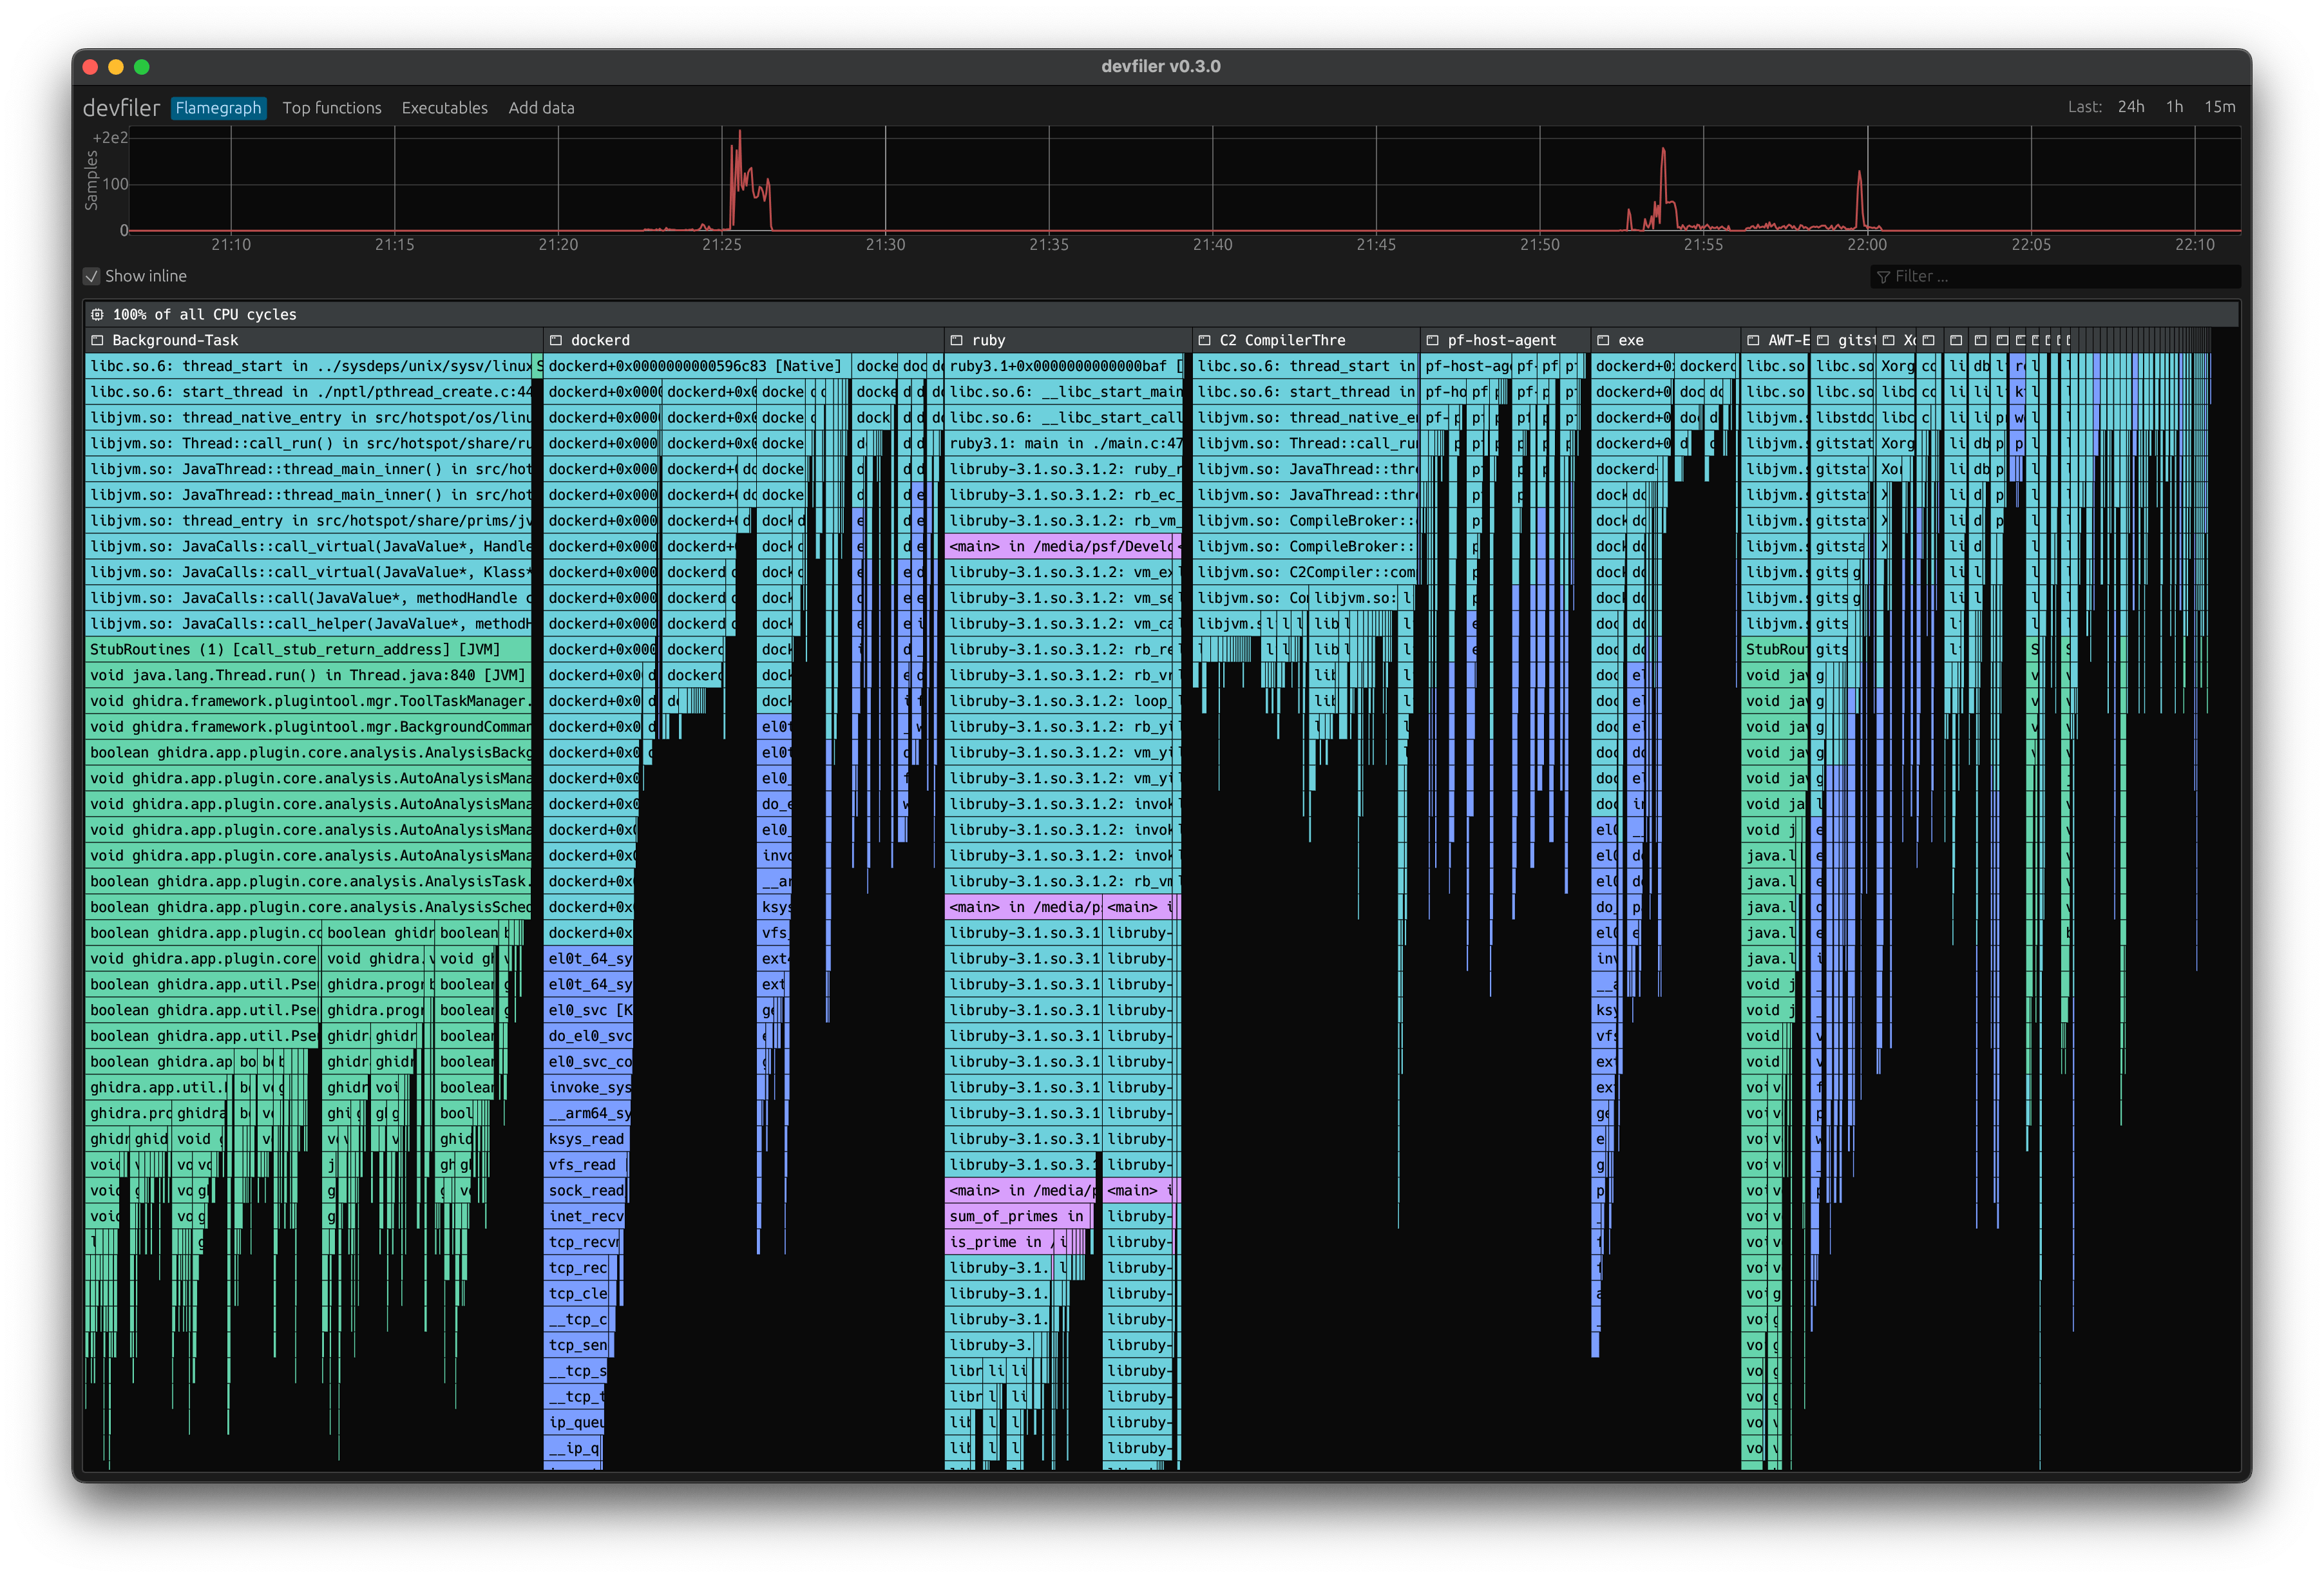Screen dimensions: 2324x1578
Task: Open the Executables tab
Action: coord(444,107)
